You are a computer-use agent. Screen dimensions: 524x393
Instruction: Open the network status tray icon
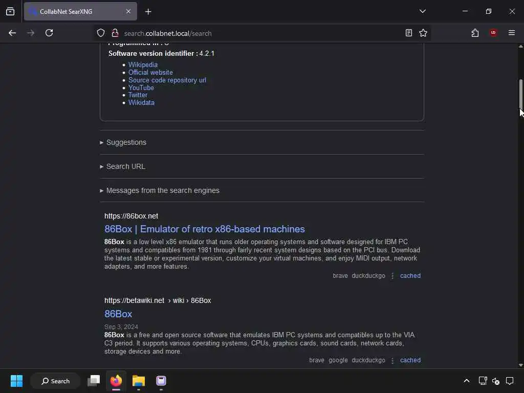click(x=483, y=381)
